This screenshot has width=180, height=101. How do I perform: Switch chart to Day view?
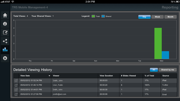144,17
